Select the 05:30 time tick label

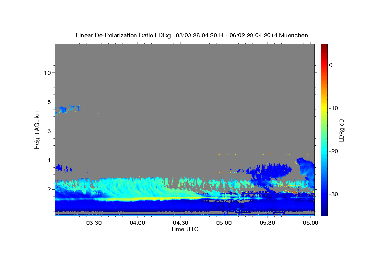pyautogui.click(x=267, y=223)
